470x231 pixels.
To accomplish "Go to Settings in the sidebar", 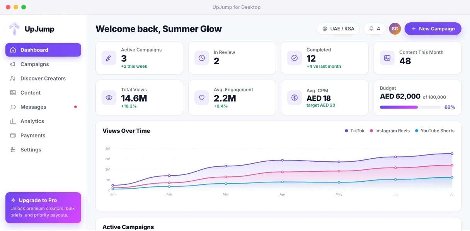I will coord(43,150).
